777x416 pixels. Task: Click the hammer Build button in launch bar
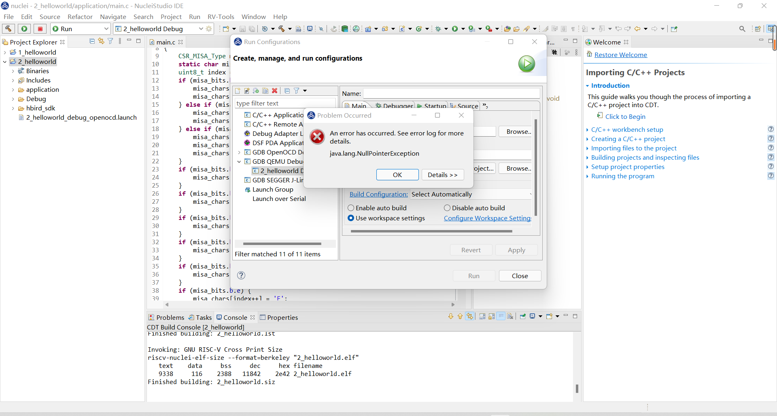tap(8, 29)
